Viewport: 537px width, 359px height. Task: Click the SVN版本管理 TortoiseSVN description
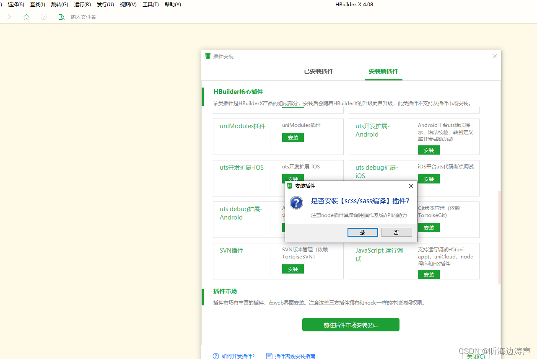pos(305,253)
